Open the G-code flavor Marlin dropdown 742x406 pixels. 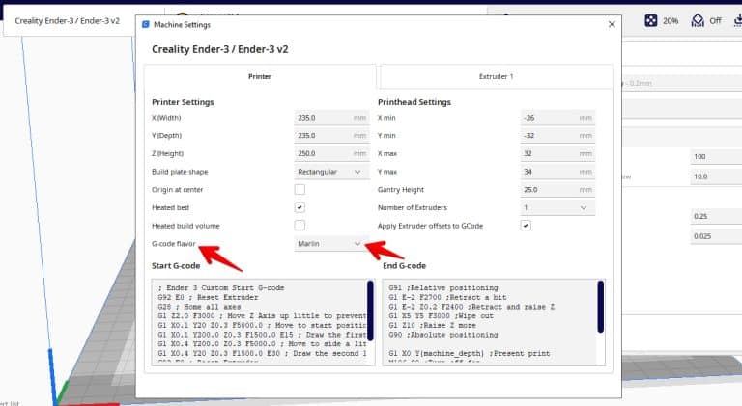(331, 244)
